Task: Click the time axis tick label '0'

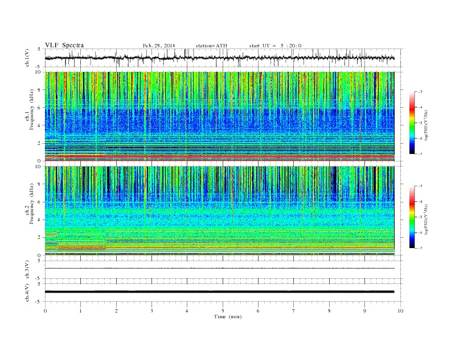Action: point(45,311)
